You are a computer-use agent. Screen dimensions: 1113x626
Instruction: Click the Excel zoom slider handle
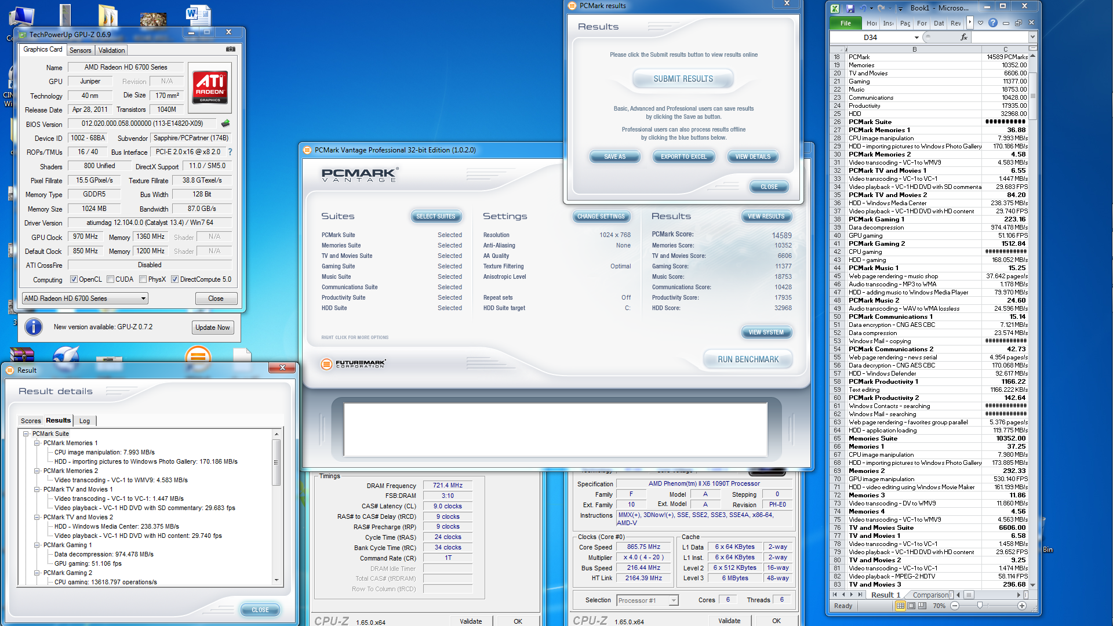coord(980,606)
